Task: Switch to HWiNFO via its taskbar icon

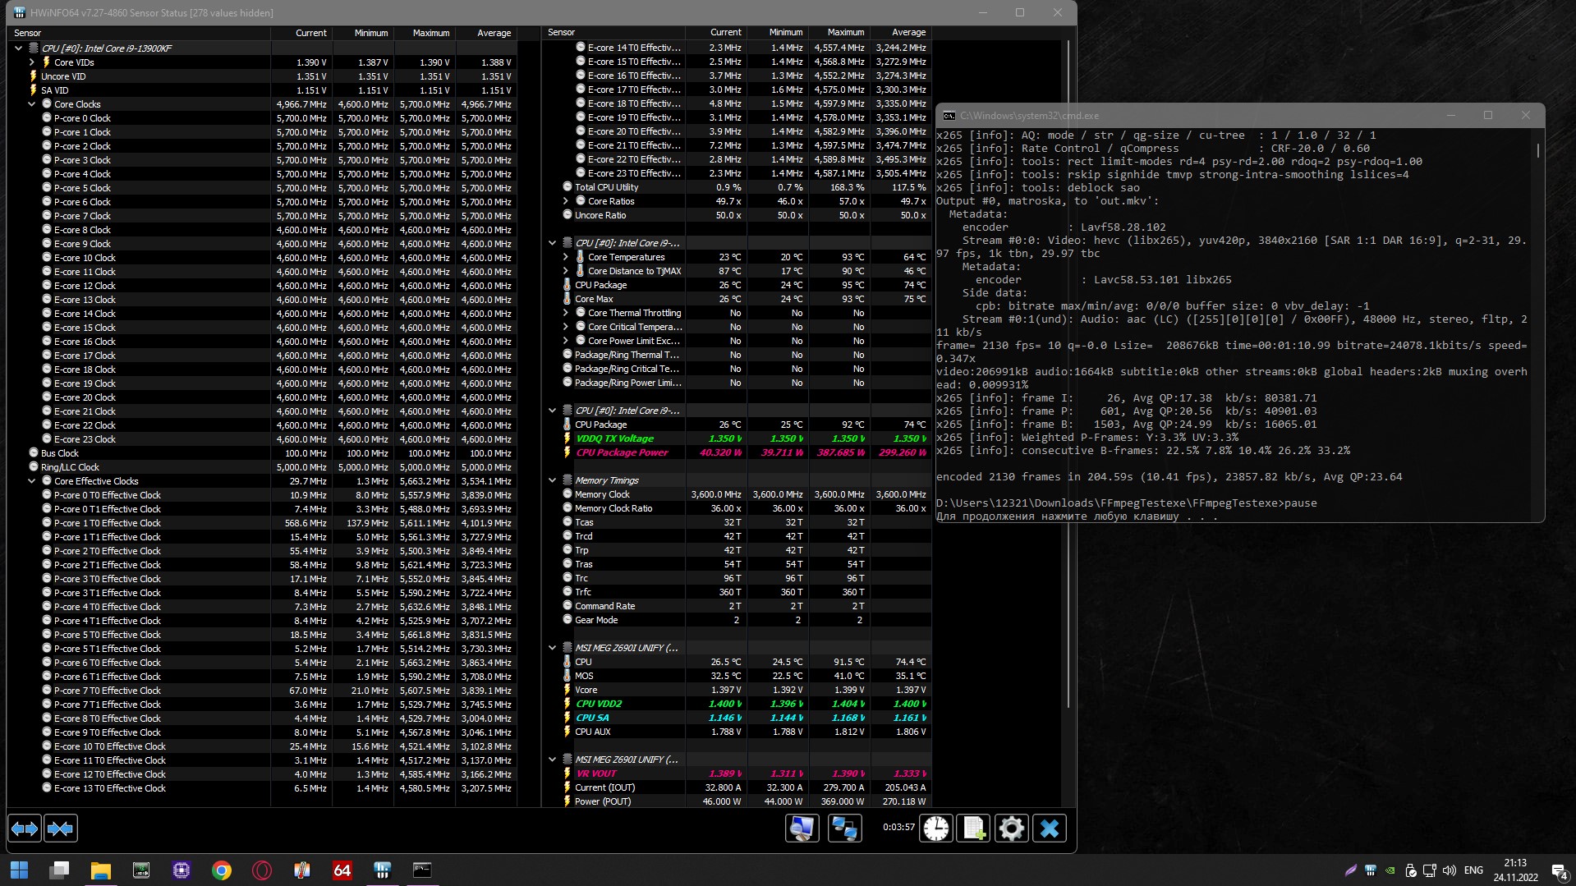Action: pos(382,870)
